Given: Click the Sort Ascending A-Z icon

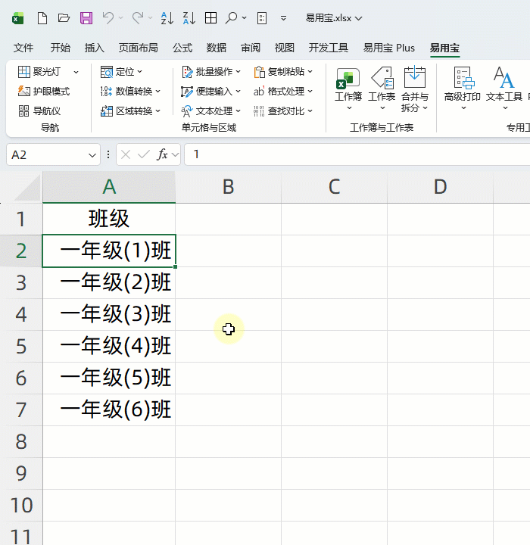Looking at the screenshot, I should 168,17.
